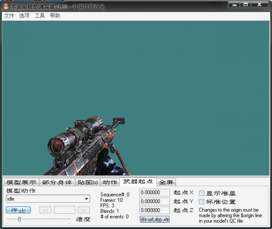Switch to the 动作 tab
This screenshot has width=272, height=229.
pos(110,182)
